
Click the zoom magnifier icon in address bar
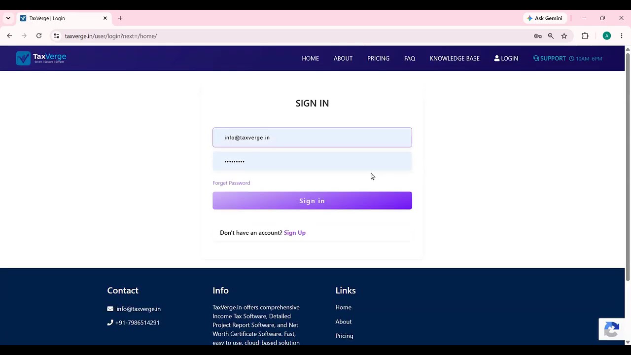coord(551,36)
